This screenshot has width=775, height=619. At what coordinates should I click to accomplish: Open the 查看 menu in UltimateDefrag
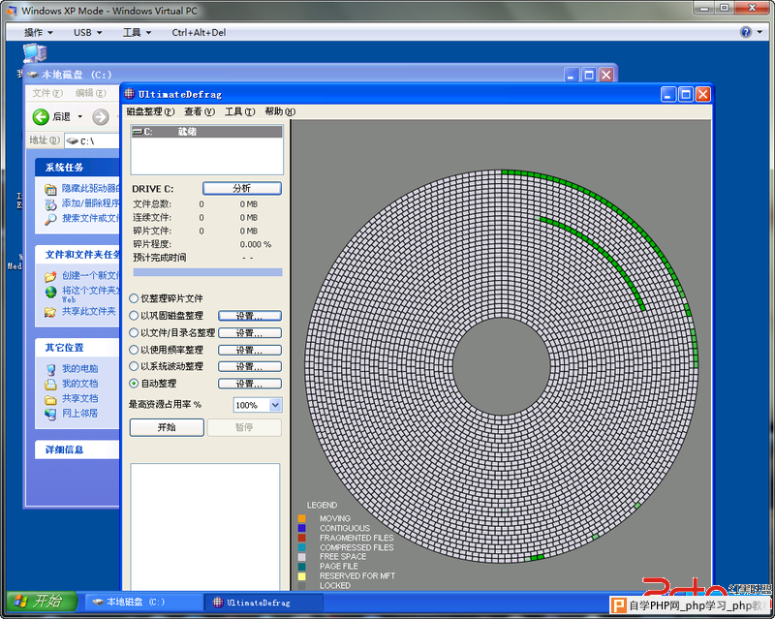tap(200, 111)
